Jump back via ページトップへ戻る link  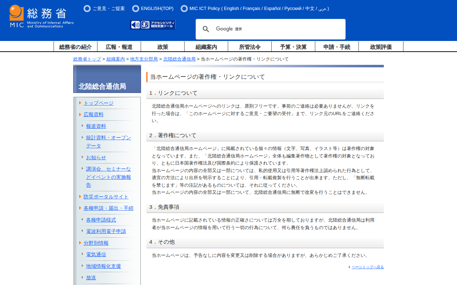point(367,267)
